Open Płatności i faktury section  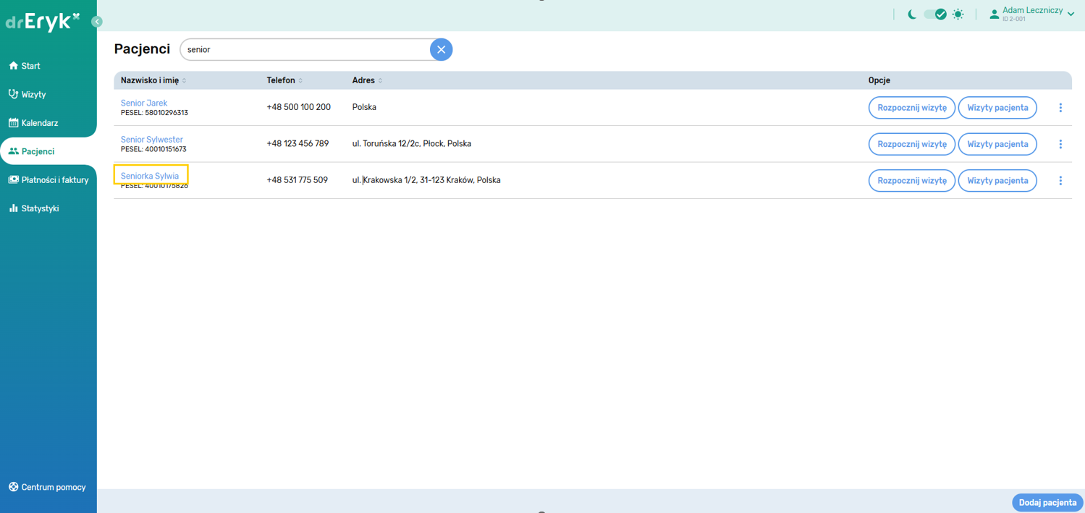pyautogui.click(x=54, y=180)
